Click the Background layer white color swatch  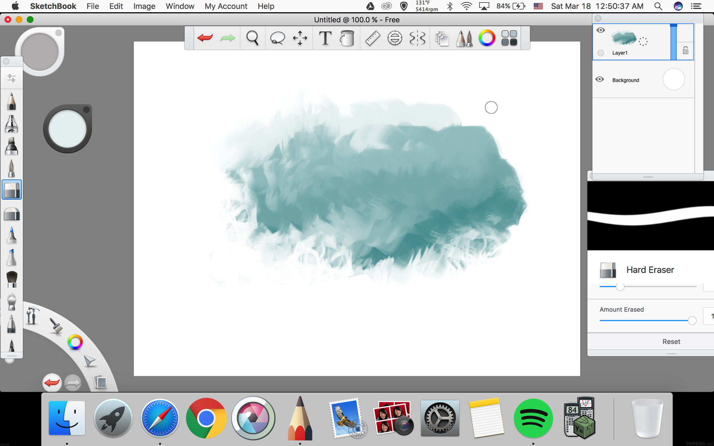(x=673, y=79)
